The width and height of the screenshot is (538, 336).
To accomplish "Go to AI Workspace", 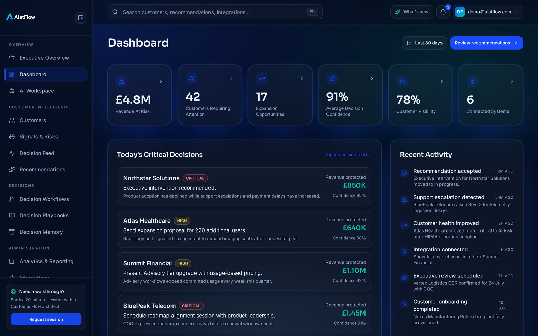I will tap(46, 91).
